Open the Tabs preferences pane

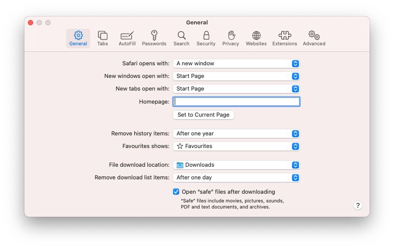tap(102, 38)
